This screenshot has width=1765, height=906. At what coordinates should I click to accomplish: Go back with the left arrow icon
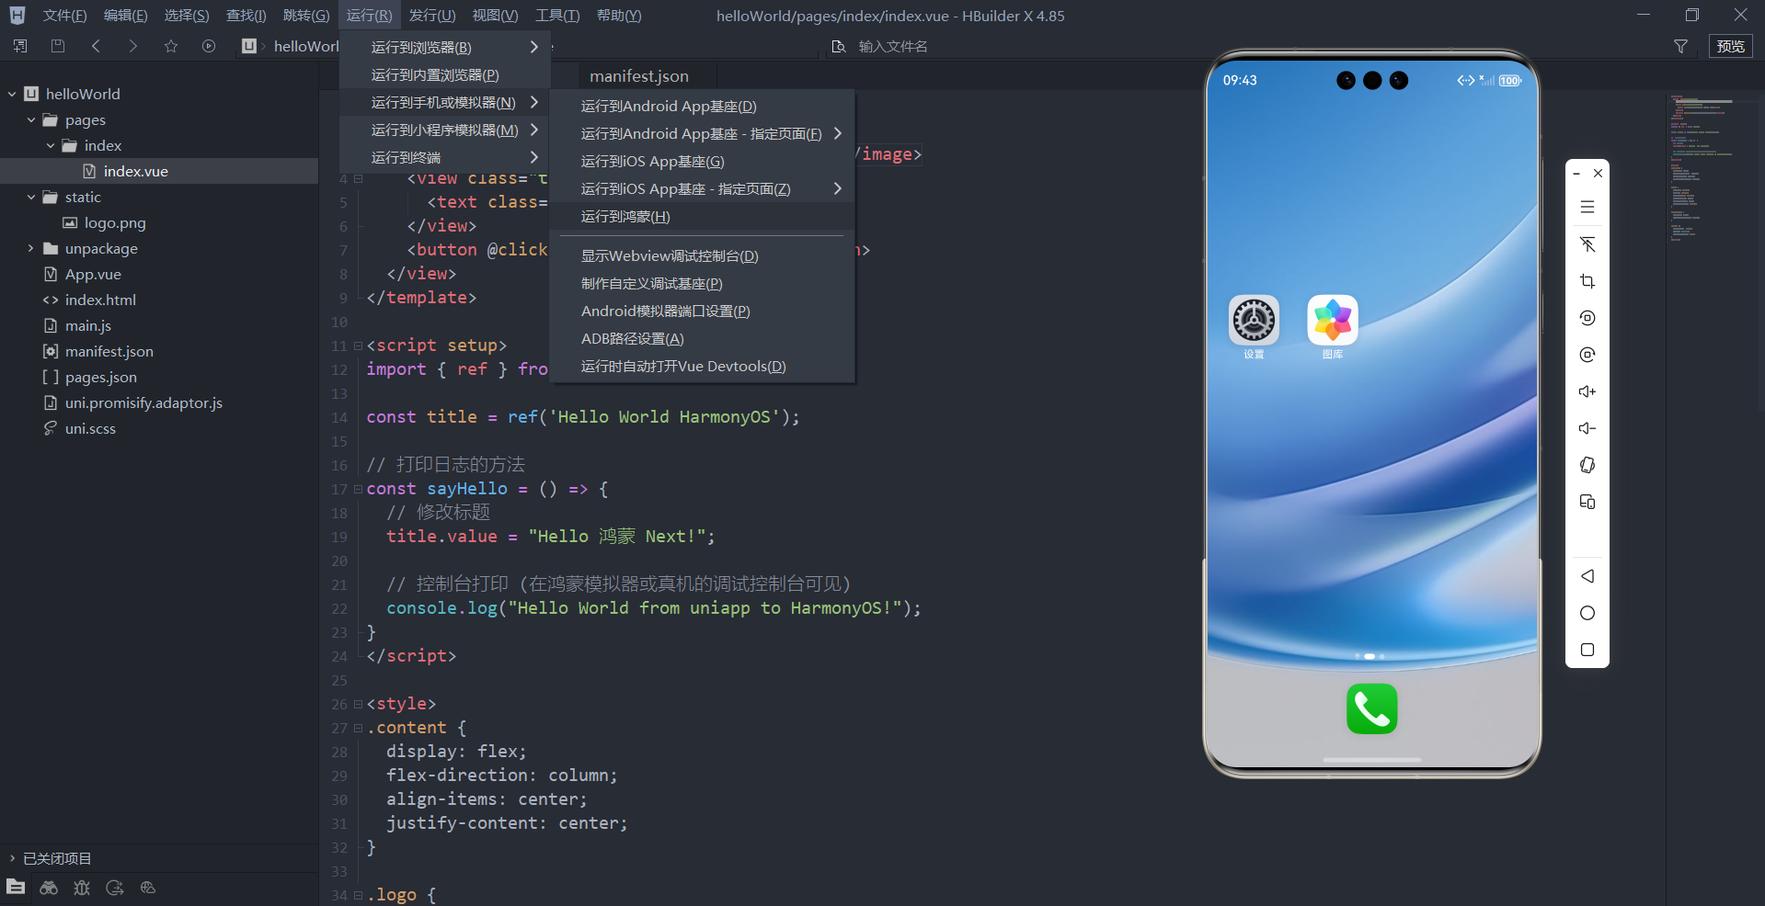pyautogui.click(x=96, y=46)
